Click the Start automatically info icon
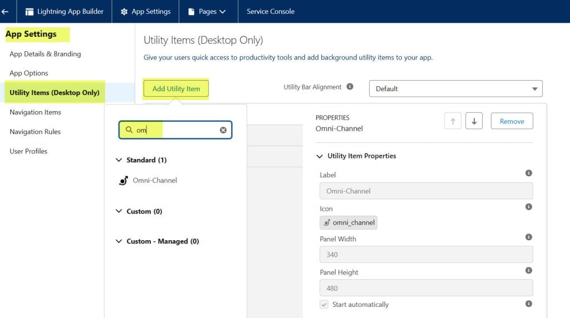Viewport: 570px width, 318px height. [x=529, y=304]
